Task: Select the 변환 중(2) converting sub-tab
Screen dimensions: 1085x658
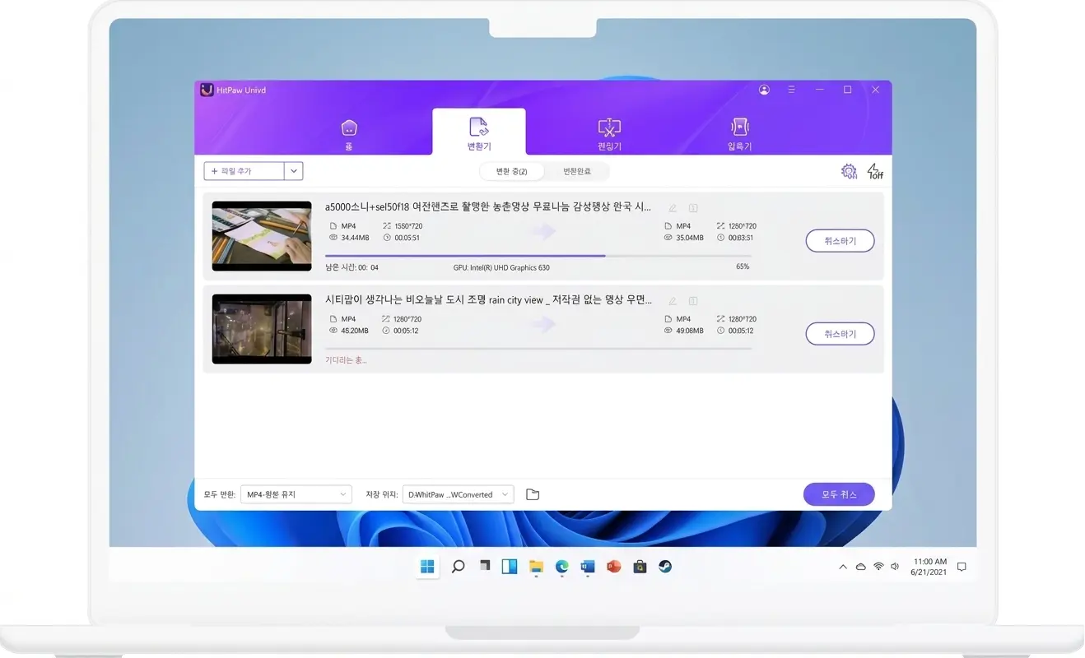Action: point(511,171)
